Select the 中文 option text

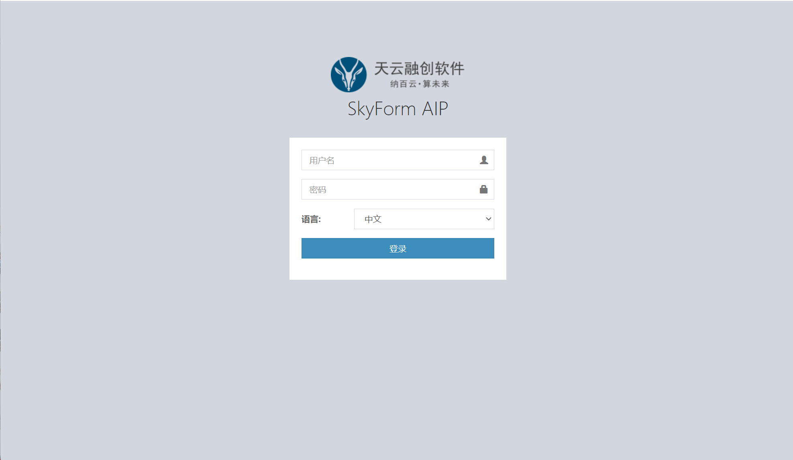tap(373, 219)
